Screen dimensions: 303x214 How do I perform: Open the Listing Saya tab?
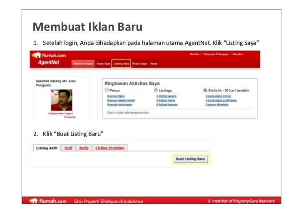(121, 64)
